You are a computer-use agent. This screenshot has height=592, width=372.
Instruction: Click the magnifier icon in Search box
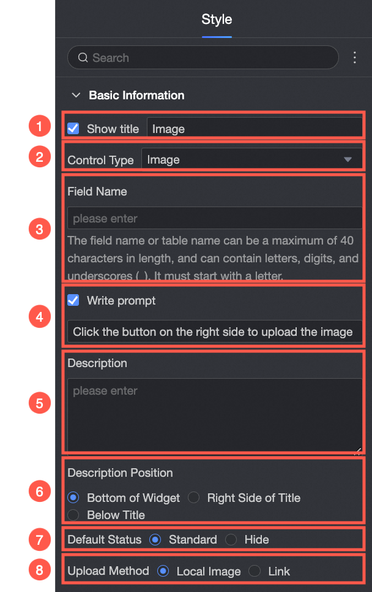click(83, 58)
